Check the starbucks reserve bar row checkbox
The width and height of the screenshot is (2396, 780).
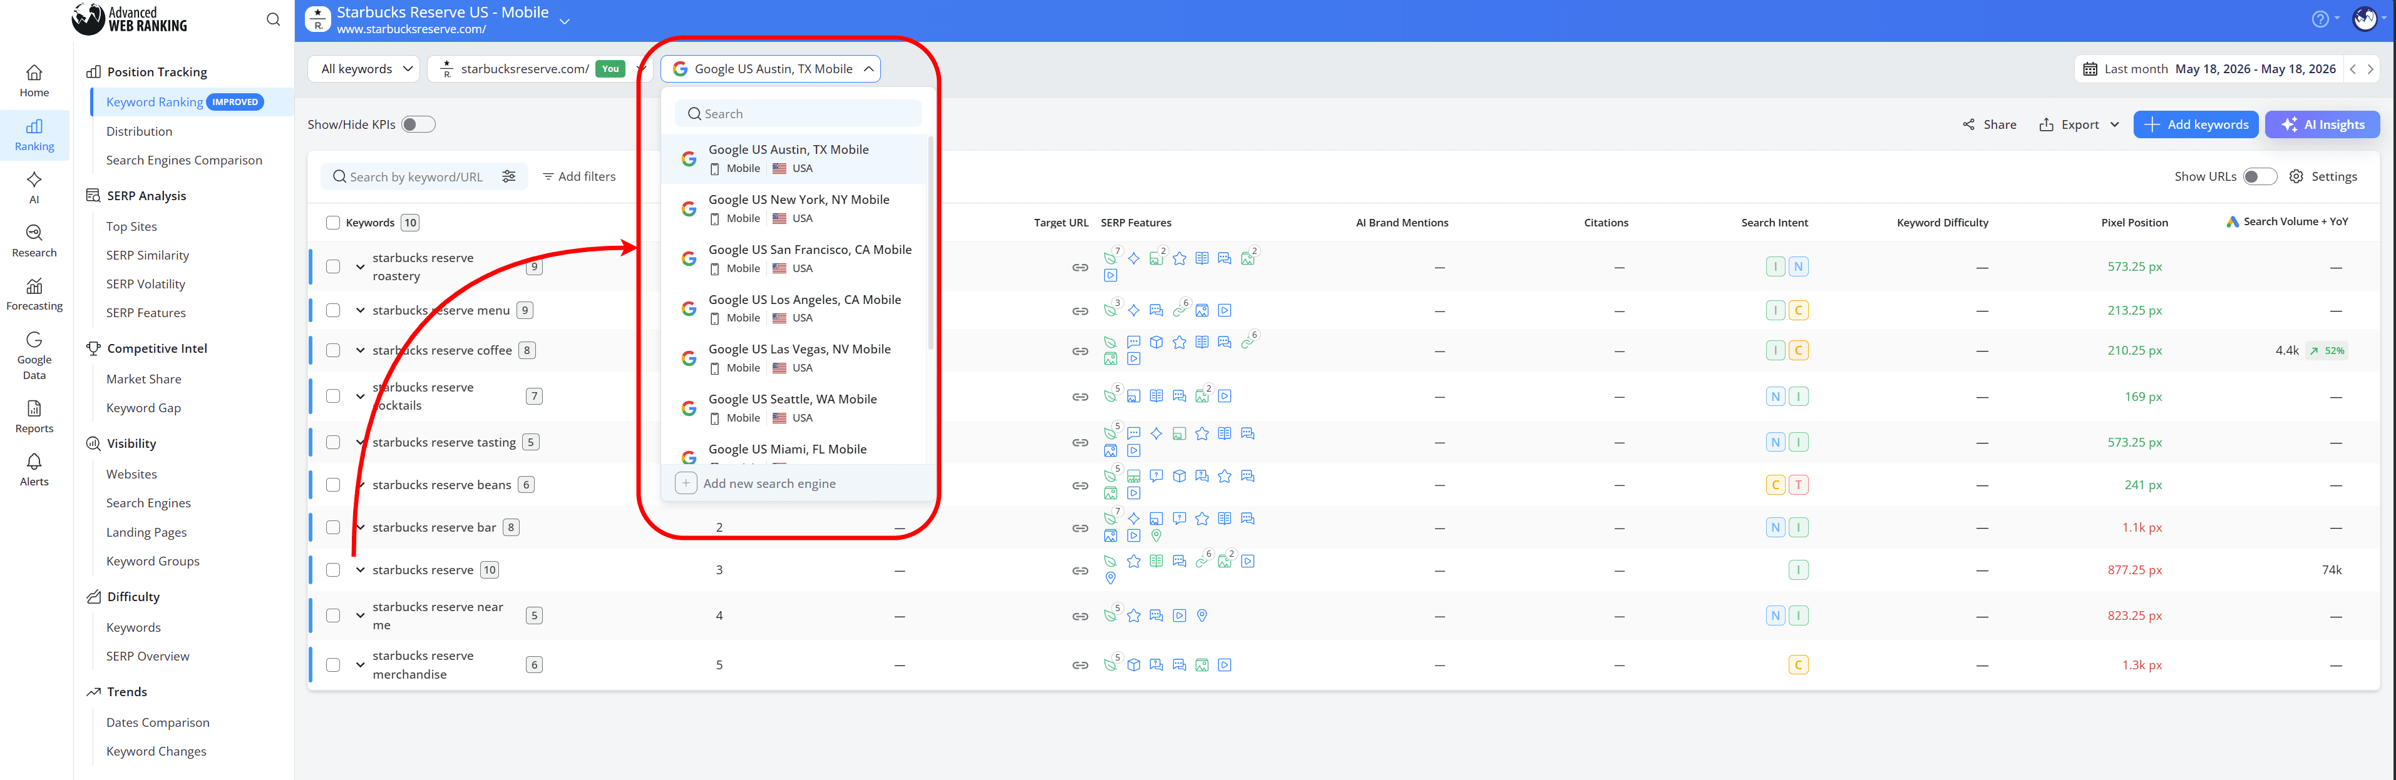(333, 527)
